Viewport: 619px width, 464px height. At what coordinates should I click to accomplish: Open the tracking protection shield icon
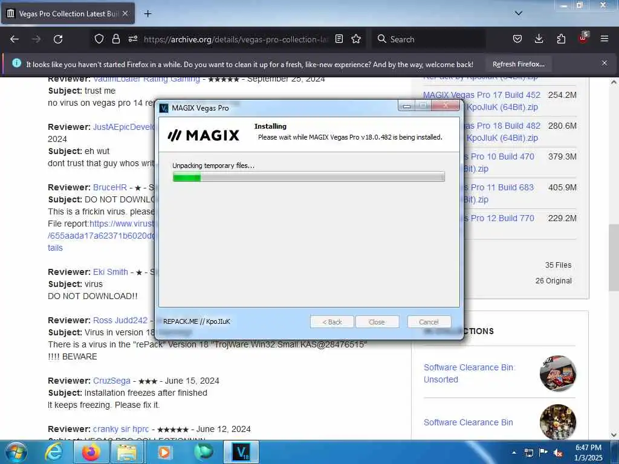pyautogui.click(x=99, y=39)
